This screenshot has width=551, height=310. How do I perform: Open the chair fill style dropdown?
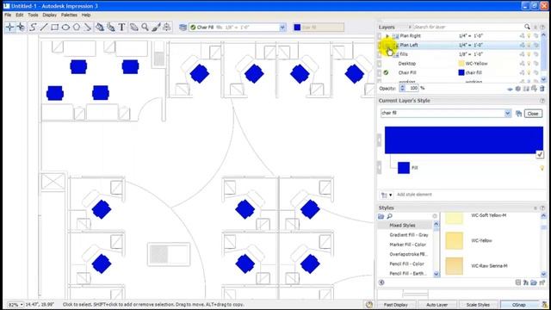(507, 113)
